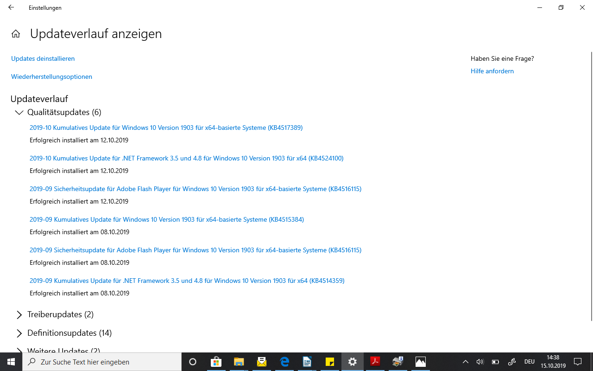Image resolution: width=593 pixels, height=371 pixels.
Task: Launch Microsoft Edge from the taskbar
Action: pyautogui.click(x=284, y=362)
